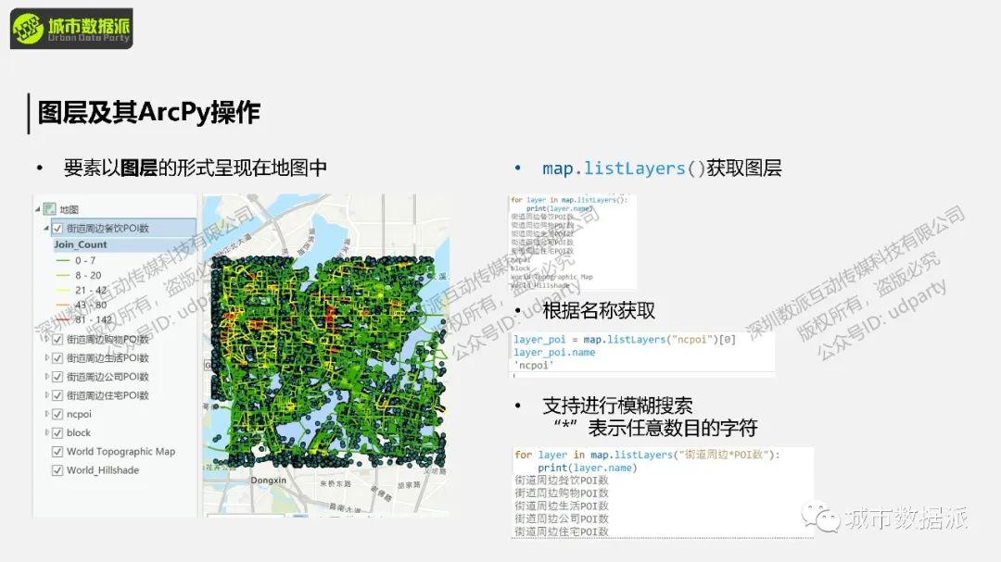Click the layer_poi.name code line
Image resolution: width=1001 pixels, height=562 pixels.
[554, 352]
